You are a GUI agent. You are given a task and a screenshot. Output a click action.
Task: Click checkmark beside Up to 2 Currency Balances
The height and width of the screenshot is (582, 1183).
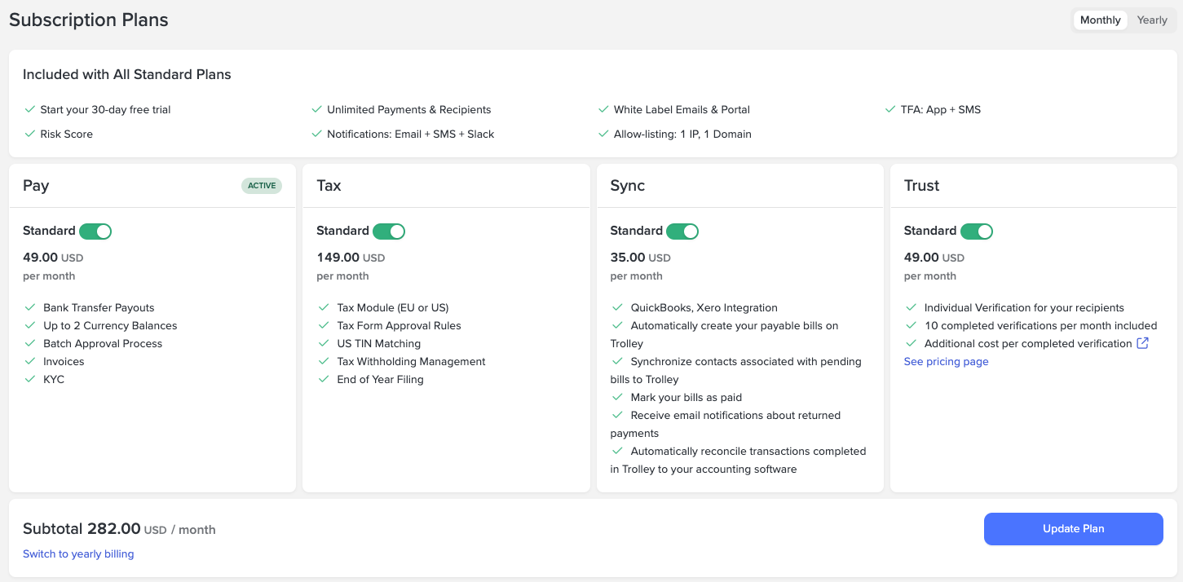(30, 325)
